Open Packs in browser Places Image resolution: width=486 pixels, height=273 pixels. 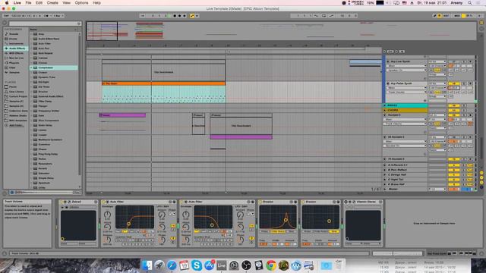13,86
